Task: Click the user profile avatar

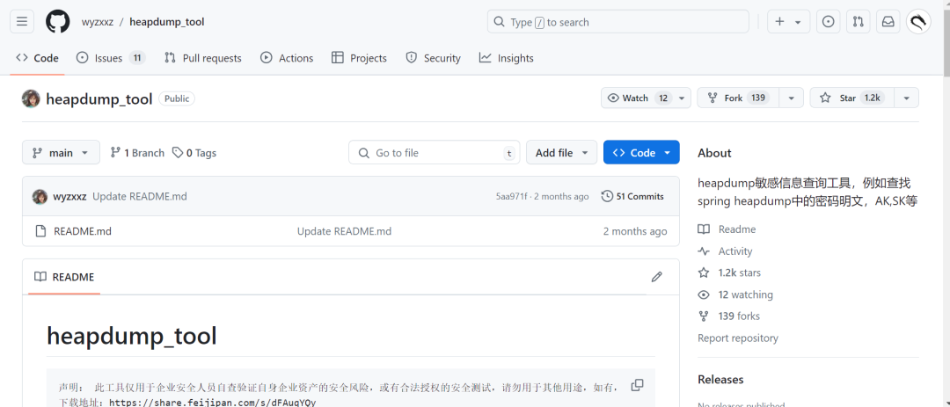Action: 918,22
